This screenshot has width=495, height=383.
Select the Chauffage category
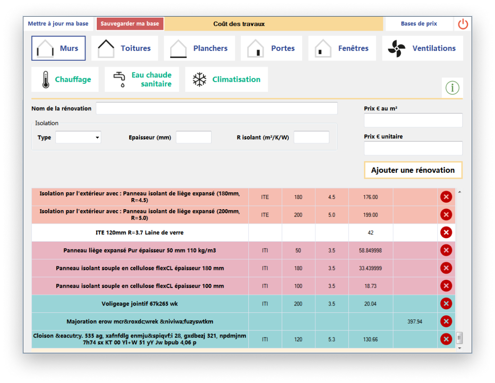point(65,79)
